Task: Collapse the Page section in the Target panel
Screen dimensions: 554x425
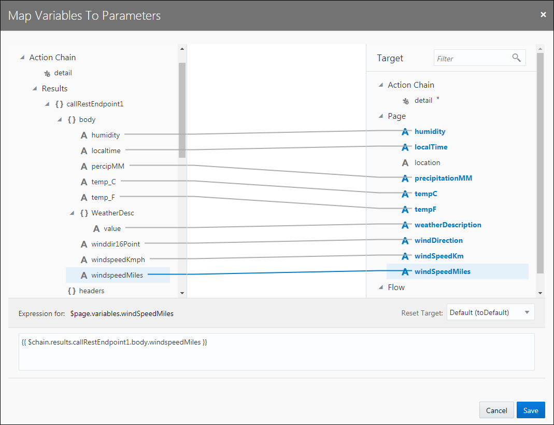Action: (381, 116)
